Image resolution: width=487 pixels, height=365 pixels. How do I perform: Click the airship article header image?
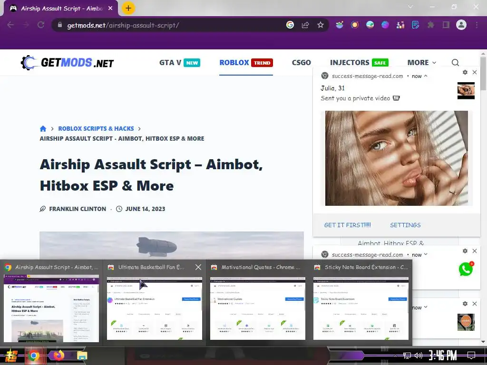click(171, 245)
